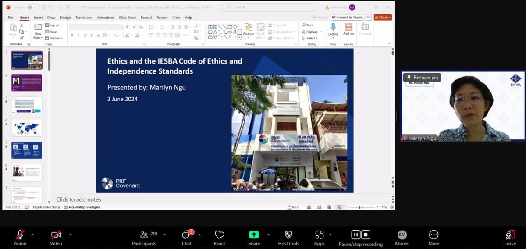The height and width of the screenshot is (249, 526).
Task: Open the Comments icon beside Present in Teams
Action: click(x=369, y=18)
